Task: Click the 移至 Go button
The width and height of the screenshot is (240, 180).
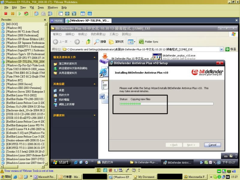Action: click(x=231, y=49)
